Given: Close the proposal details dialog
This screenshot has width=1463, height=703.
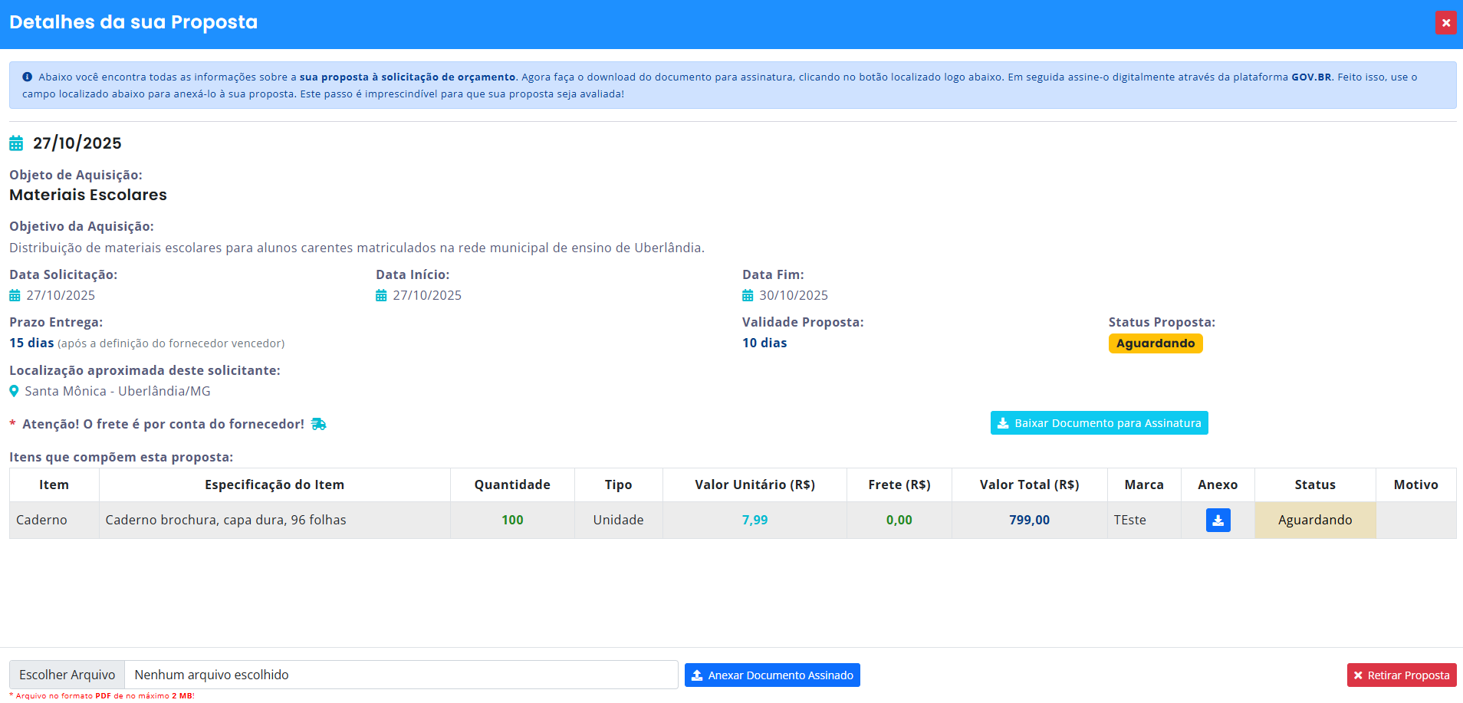Looking at the screenshot, I should [x=1445, y=23].
